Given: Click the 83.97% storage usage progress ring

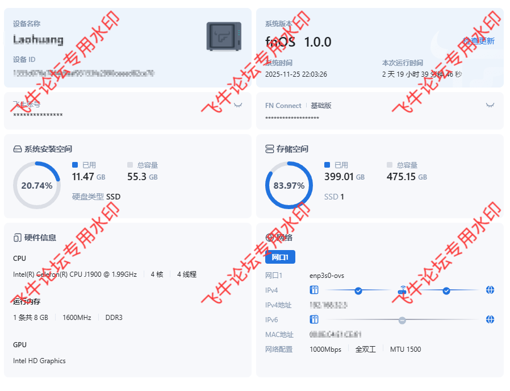Looking at the screenshot, I should (289, 185).
